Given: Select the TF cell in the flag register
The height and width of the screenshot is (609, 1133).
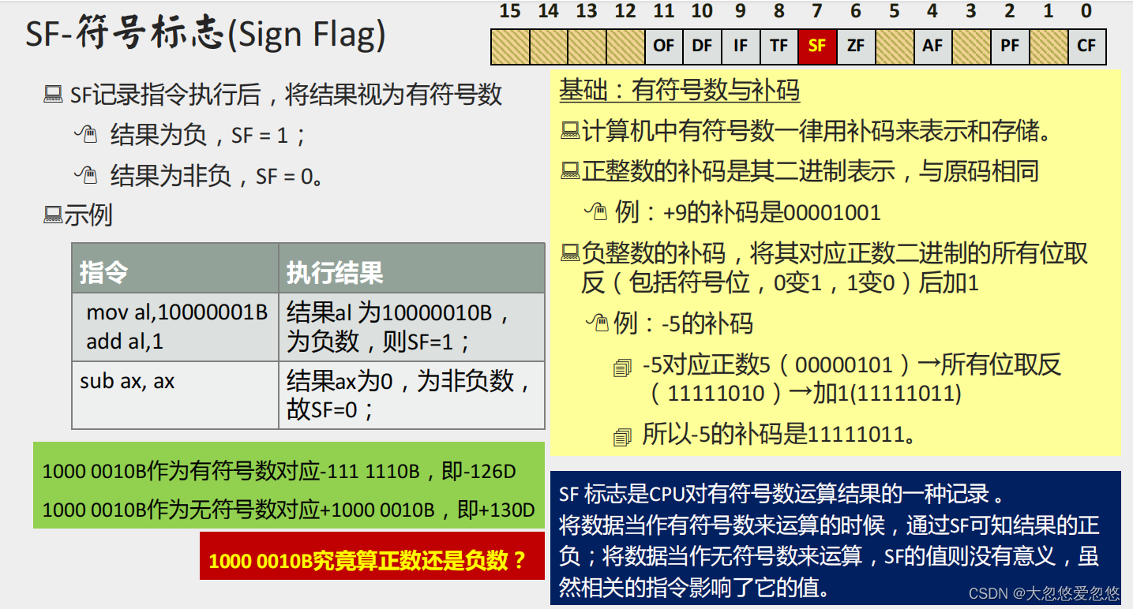Looking at the screenshot, I should (x=779, y=47).
